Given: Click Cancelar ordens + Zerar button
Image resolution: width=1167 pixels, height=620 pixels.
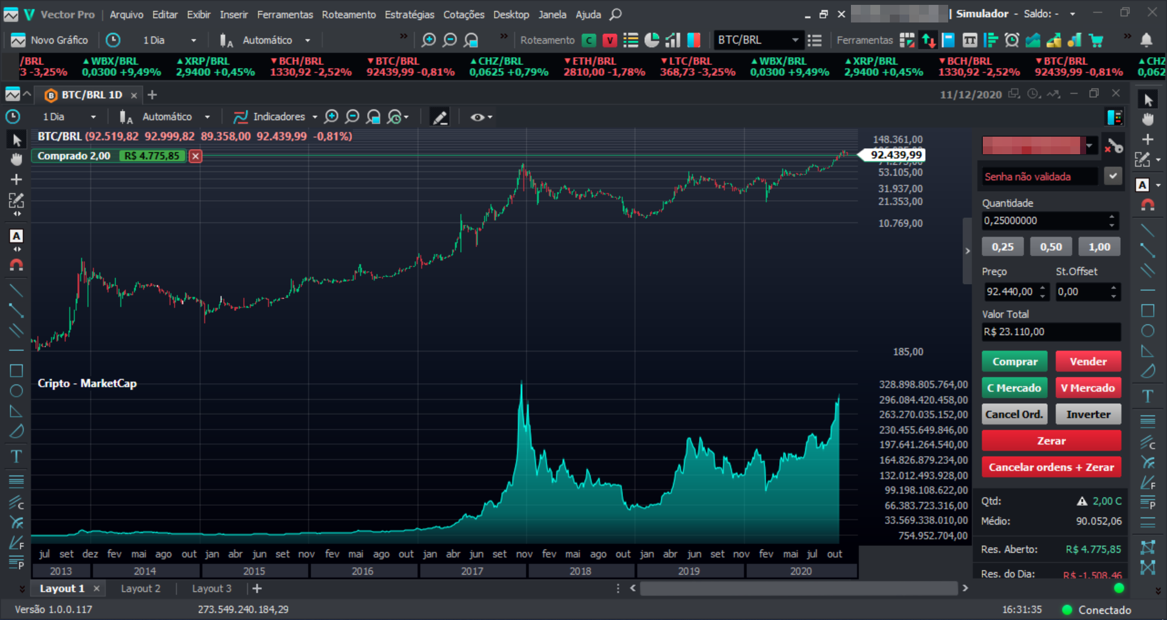Looking at the screenshot, I should pos(1051,467).
